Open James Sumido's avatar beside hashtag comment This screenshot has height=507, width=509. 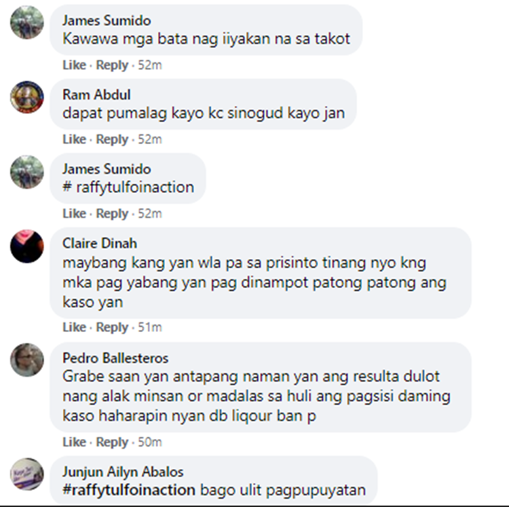pyautogui.click(x=27, y=172)
